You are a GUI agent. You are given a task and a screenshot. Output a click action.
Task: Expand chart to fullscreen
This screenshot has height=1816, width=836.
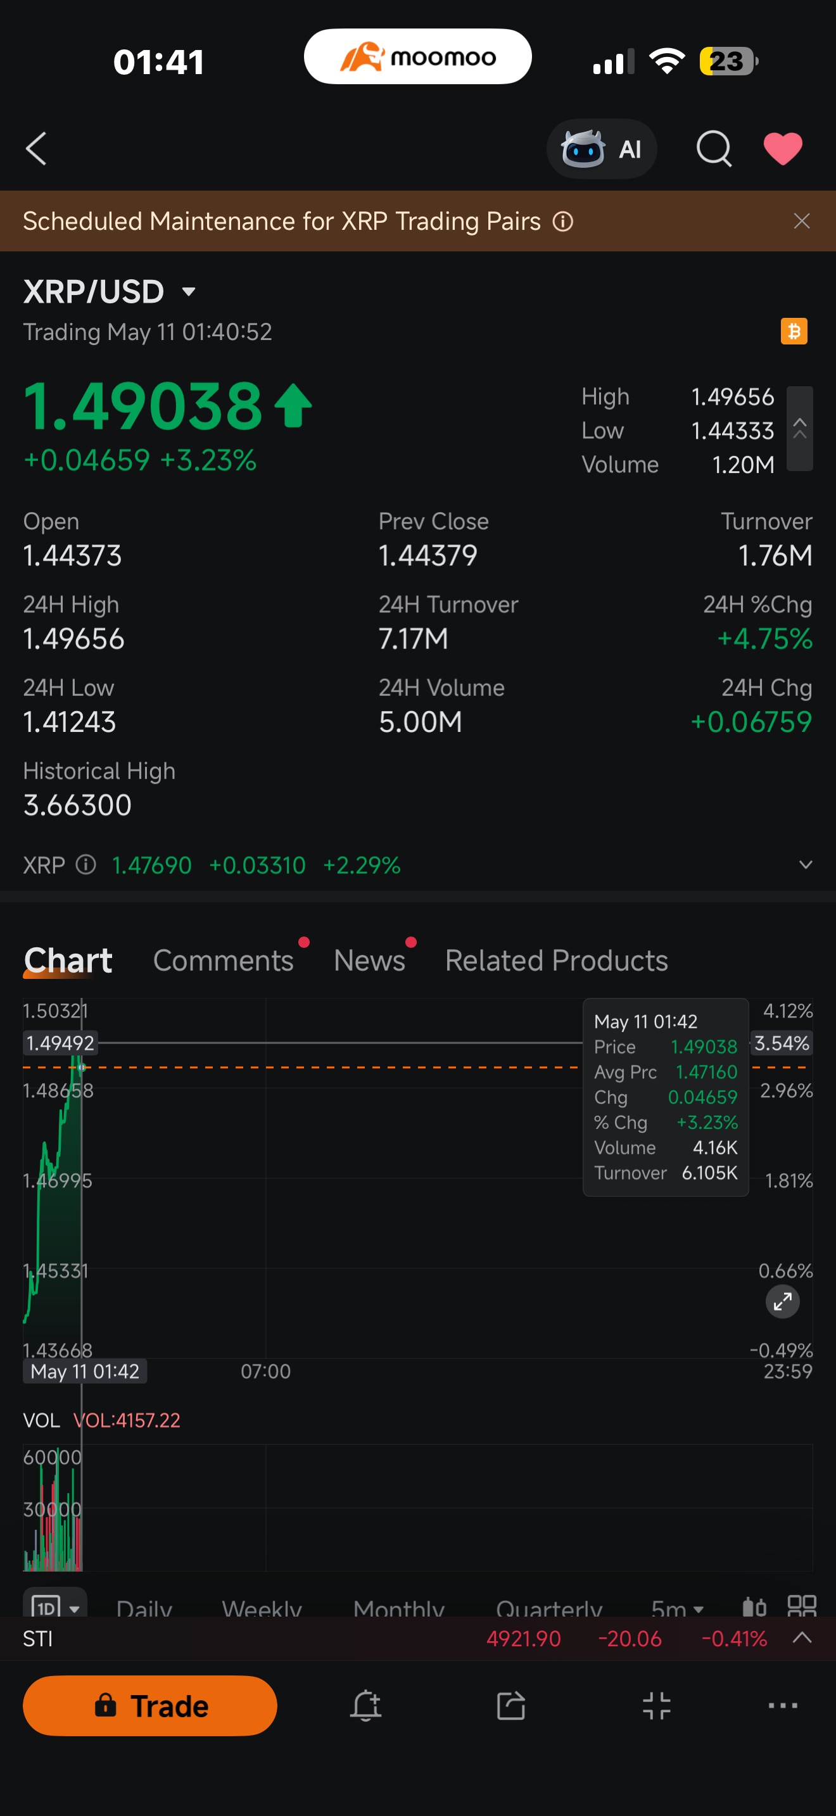782,1301
